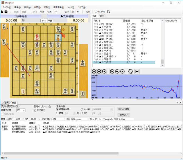Select move 140 △6四香打 in list
Image resolution: width=183 pixels, height=160 pixels.
(x=124, y=59)
